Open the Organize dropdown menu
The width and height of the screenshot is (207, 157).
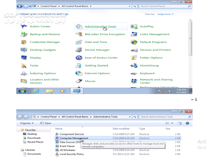coord(27,123)
